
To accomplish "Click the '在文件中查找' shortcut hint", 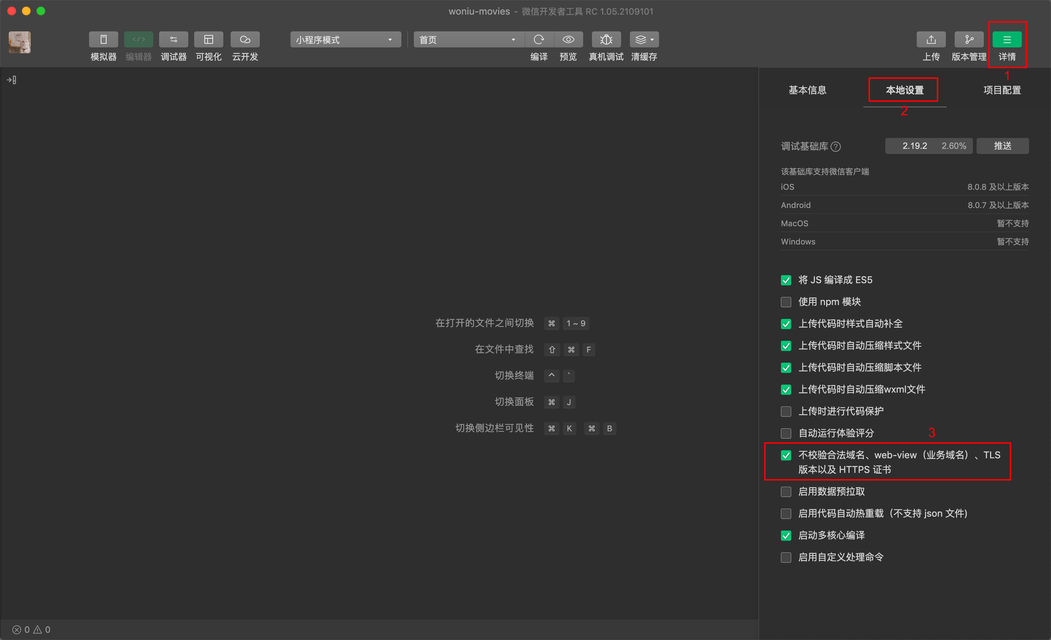I will [x=504, y=349].
